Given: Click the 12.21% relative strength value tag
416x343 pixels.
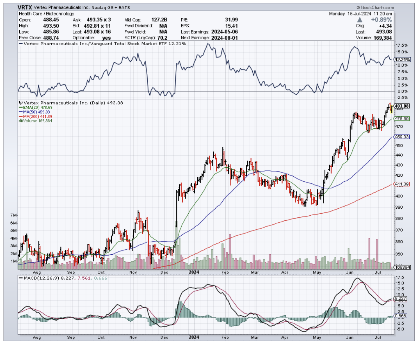Looking at the screenshot, I should pos(402,60).
